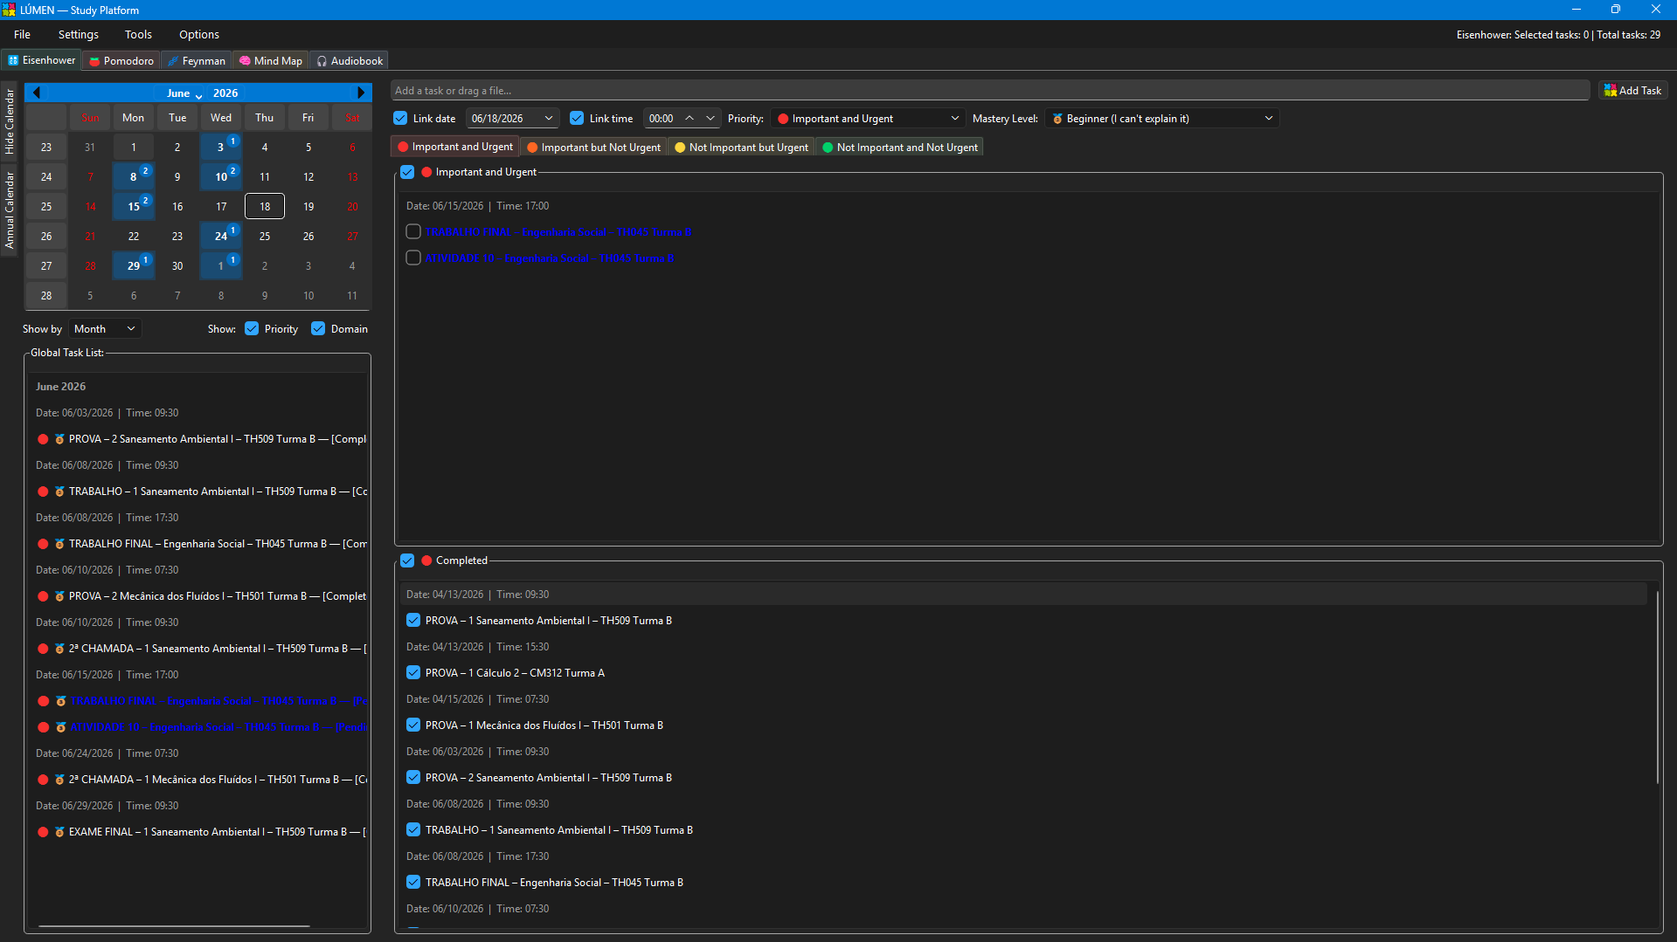Select the Important and Urgent filter
Screen dimensions: 1677x942
(455, 147)
